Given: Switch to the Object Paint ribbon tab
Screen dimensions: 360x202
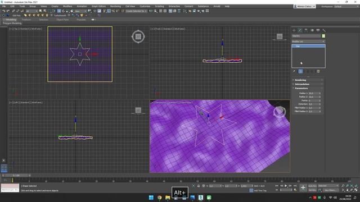Looking at the screenshot, I should click(x=62, y=20).
